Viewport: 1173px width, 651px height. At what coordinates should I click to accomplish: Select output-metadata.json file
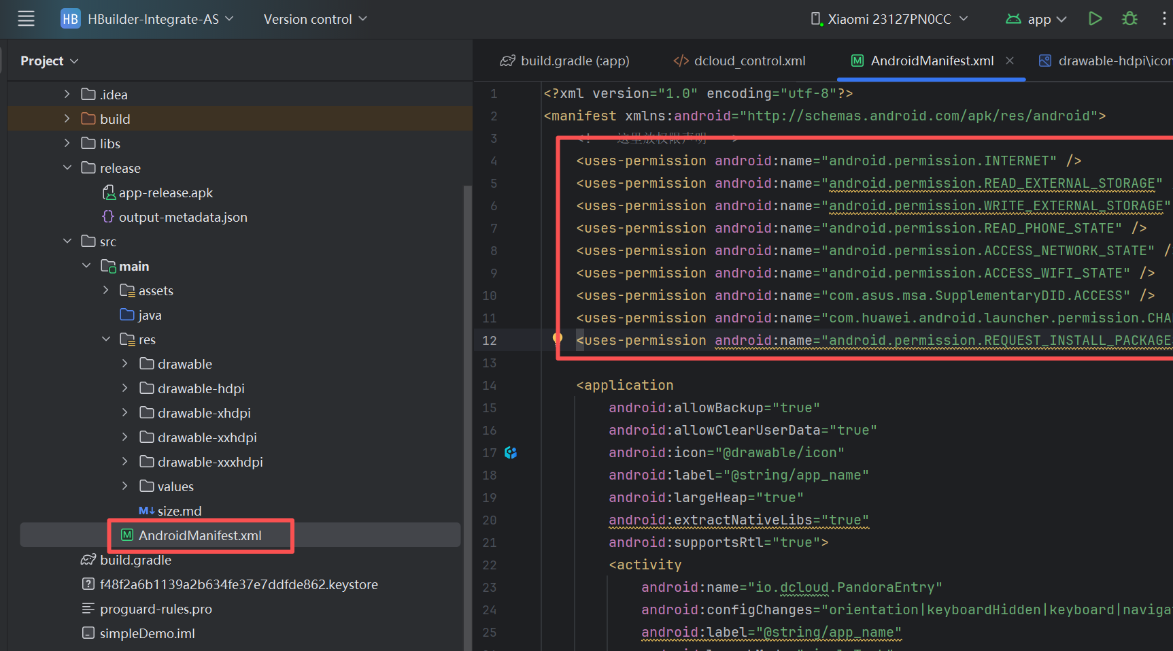pyautogui.click(x=183, y=217)
